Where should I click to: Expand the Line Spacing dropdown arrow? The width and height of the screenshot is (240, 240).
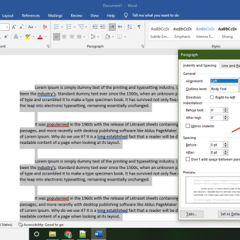98,37
